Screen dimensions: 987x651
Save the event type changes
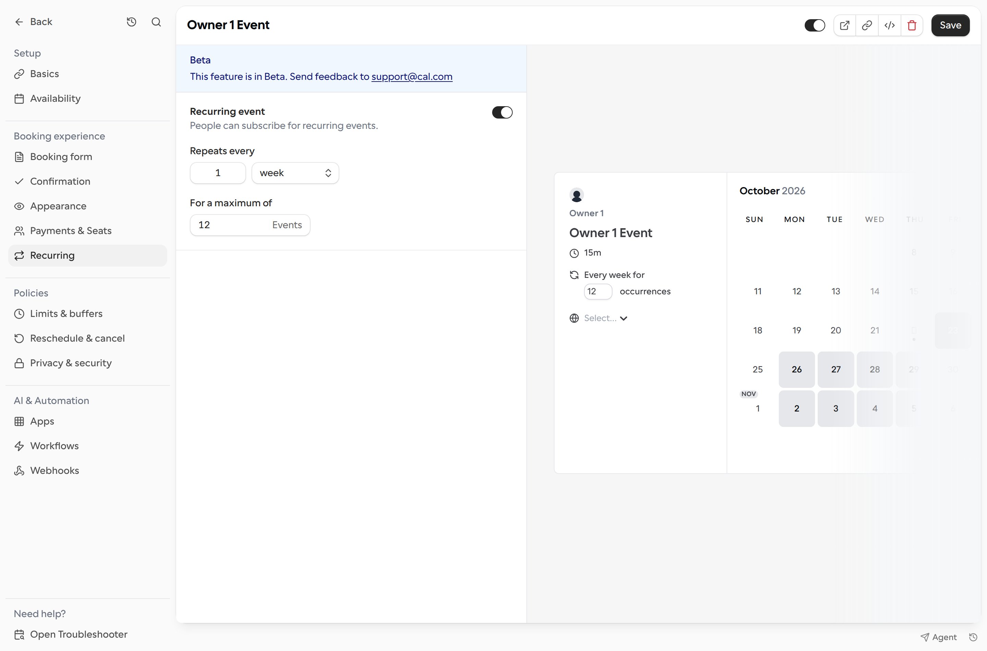pyautogui.click(x=950, y=25)
